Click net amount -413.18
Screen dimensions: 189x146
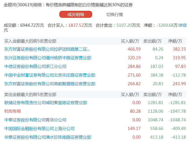pos(179,137)
